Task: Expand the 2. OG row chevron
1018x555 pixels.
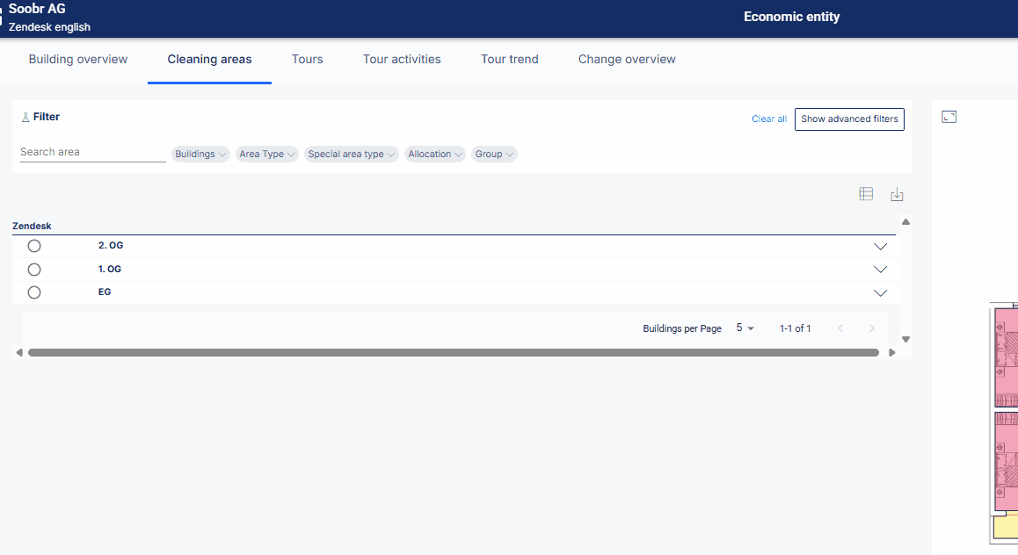Action: [880, 247]
